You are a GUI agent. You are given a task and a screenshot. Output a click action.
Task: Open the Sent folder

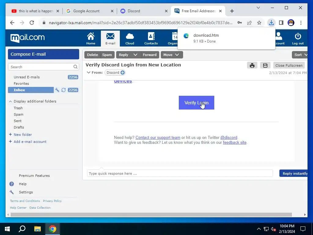pos(17,121)
